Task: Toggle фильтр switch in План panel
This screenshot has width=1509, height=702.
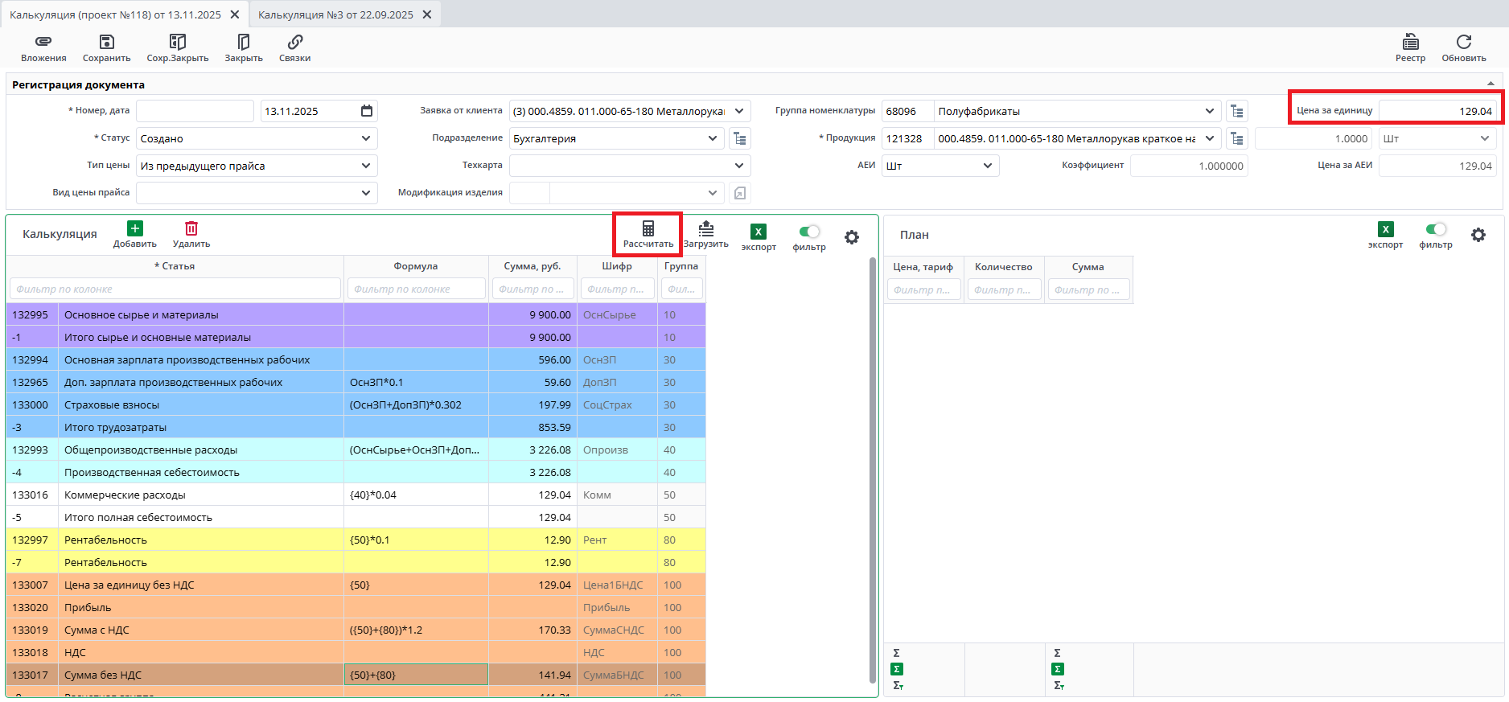Action: [x=1436, y=229]
